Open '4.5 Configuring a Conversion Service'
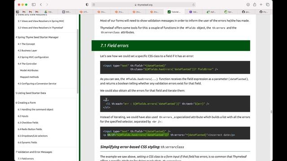Viewport: 287px width, 161px height. click(x=37, y=84)
